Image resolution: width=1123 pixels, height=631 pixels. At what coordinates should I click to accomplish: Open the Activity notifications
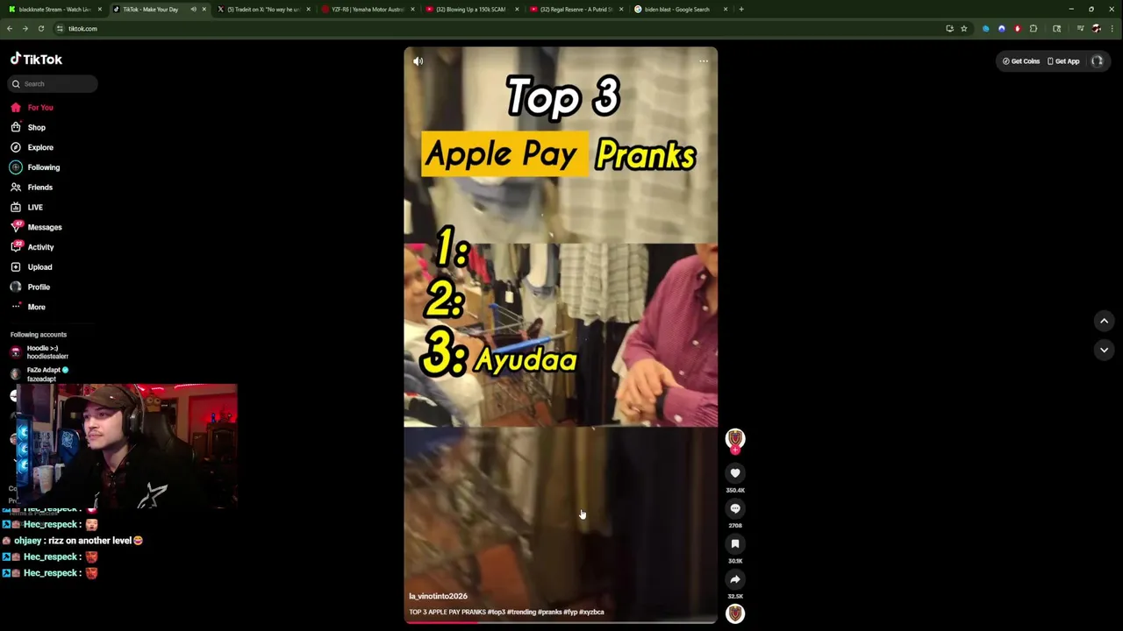click(32, 247)
